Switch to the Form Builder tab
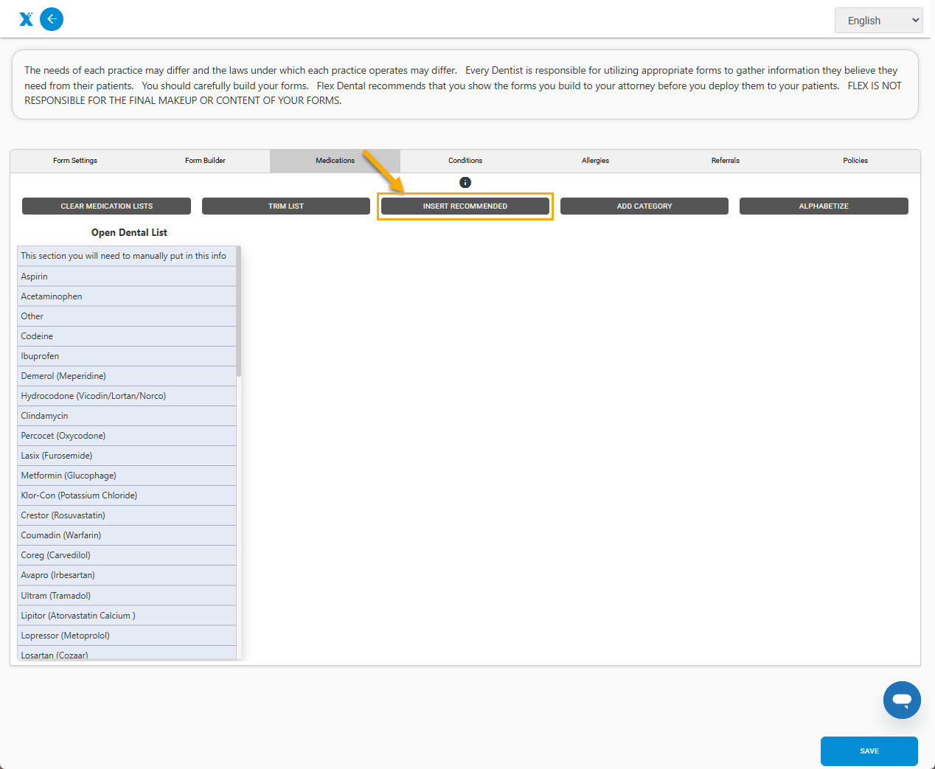Screen dimensions: 935x769 [x=205, y=161]
